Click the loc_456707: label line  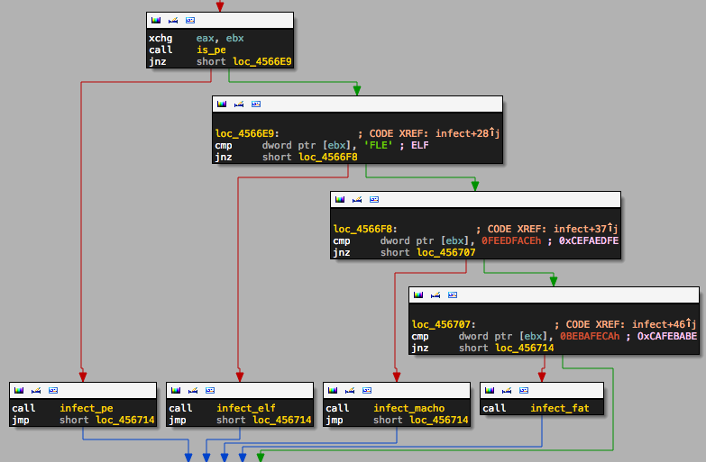444,324
